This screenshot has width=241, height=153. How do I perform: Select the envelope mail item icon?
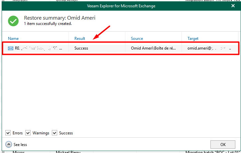tap(11, 49)
